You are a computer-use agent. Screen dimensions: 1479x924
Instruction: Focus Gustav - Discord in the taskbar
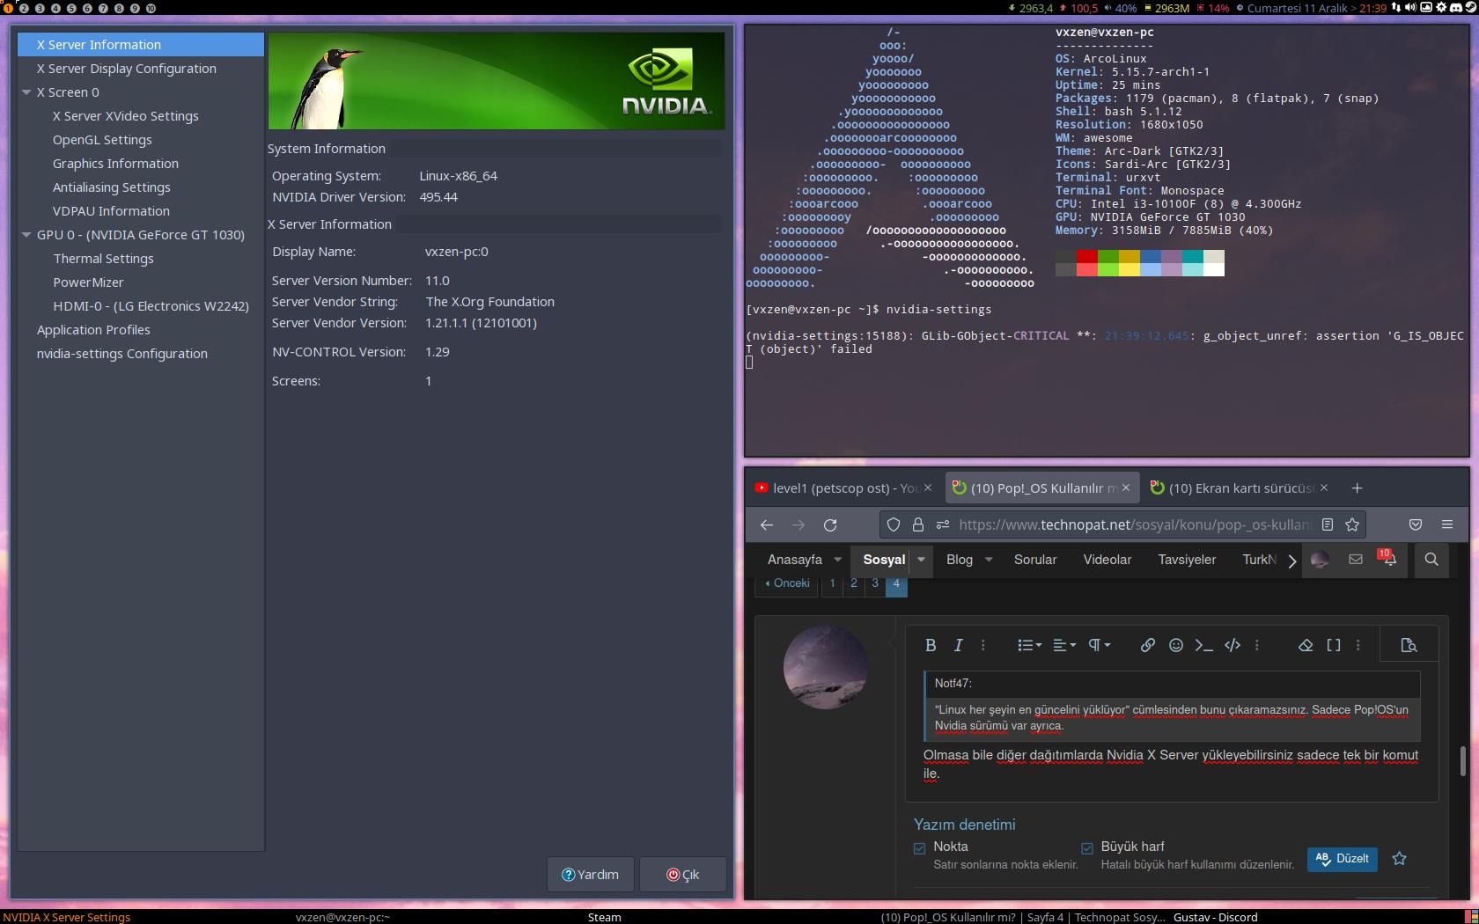click(x=1215, y=917)
